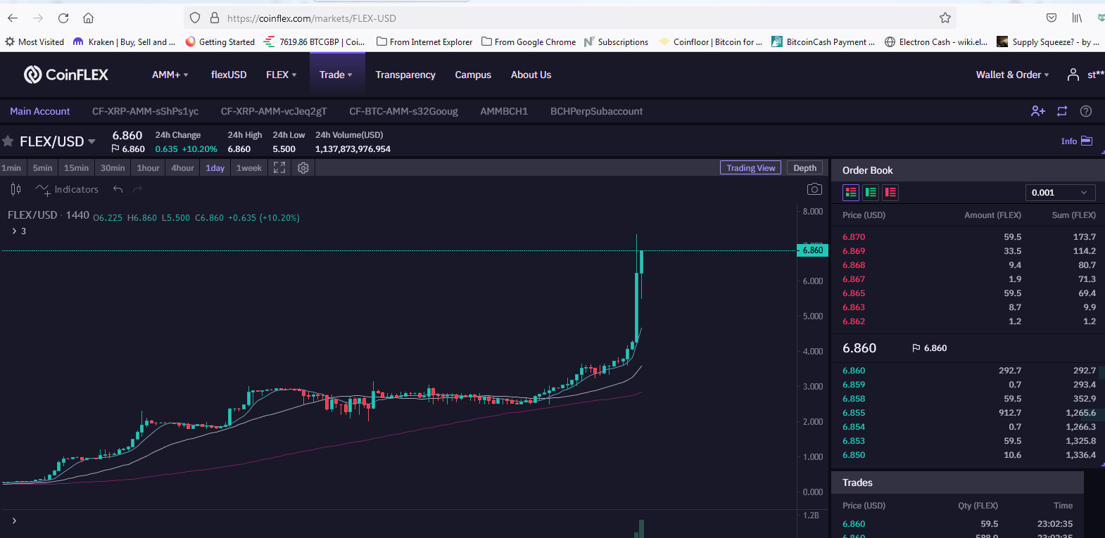Open chart screenshot camera icon

(x=814, y=189)
